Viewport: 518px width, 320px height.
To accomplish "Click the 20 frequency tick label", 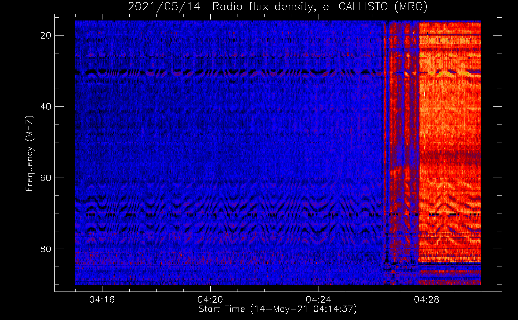I will [46, 36].
